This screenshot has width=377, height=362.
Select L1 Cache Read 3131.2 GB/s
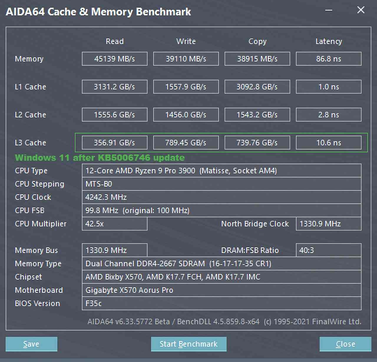pyautogui.click(x=115, y=87)
